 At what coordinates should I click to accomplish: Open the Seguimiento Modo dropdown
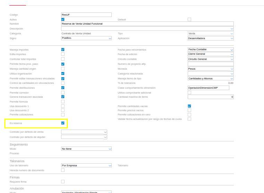[x=86, y=149]
